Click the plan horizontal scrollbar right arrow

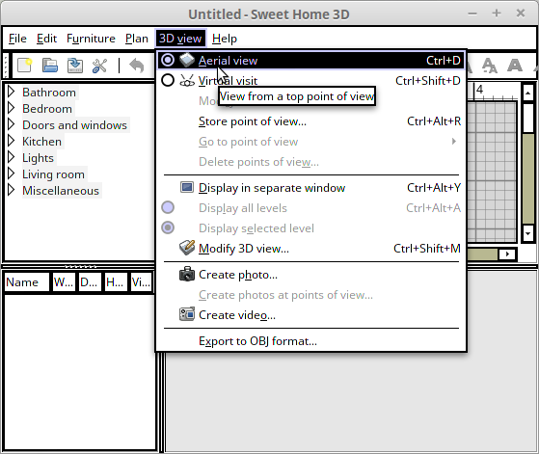(507, 254)
